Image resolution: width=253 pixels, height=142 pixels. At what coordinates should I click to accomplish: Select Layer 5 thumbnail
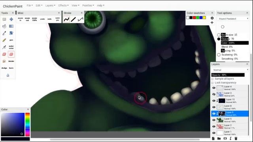(220, 120)
